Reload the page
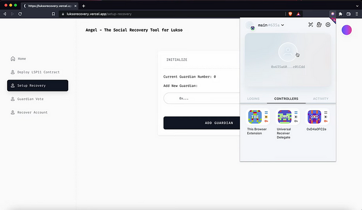This screenshot has height=210, width=362. [20, 14]
